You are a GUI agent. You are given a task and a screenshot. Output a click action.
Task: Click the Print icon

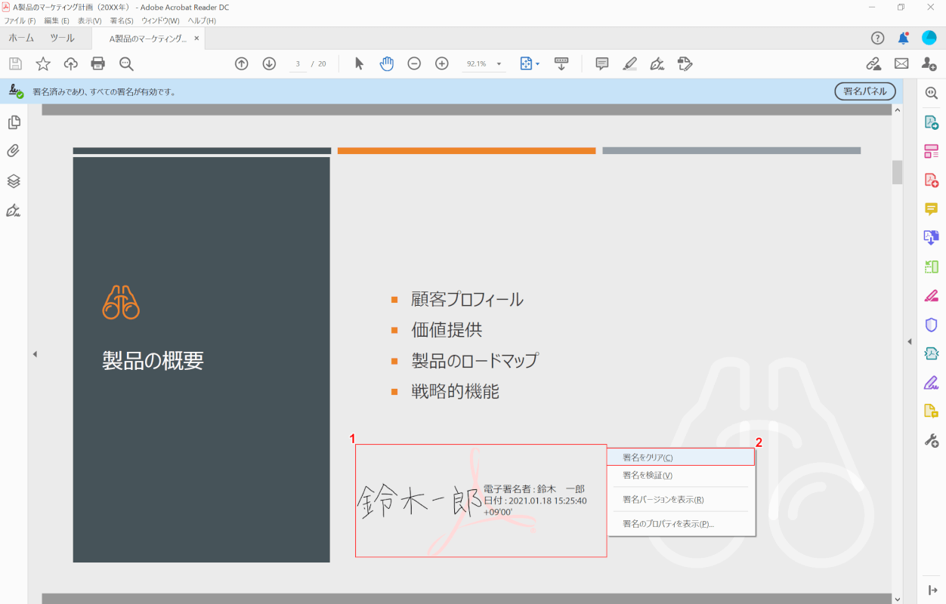pyautogui.click(x=97, y=63)
